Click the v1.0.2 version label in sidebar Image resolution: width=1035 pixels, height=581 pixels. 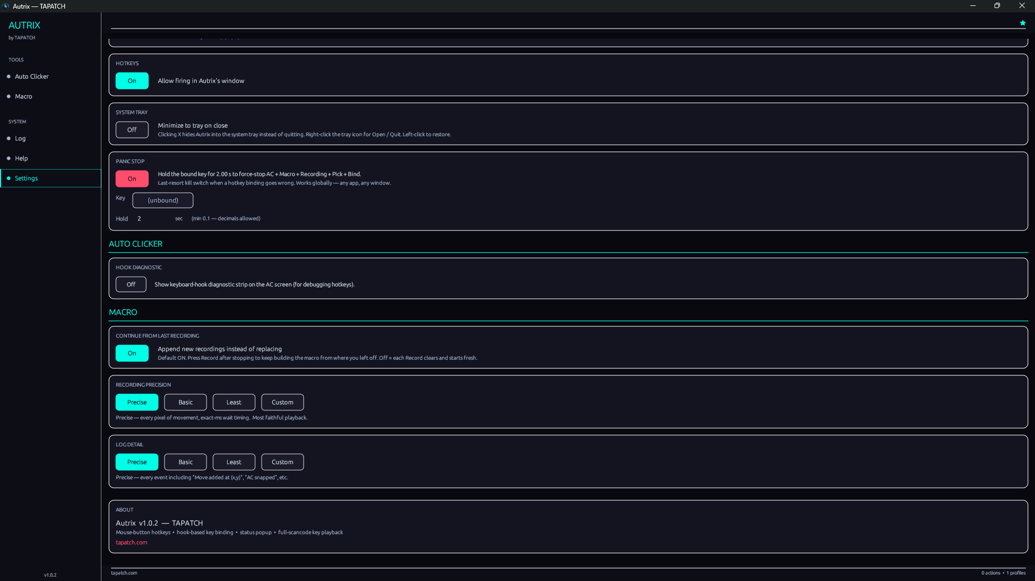tap(50, 575)
